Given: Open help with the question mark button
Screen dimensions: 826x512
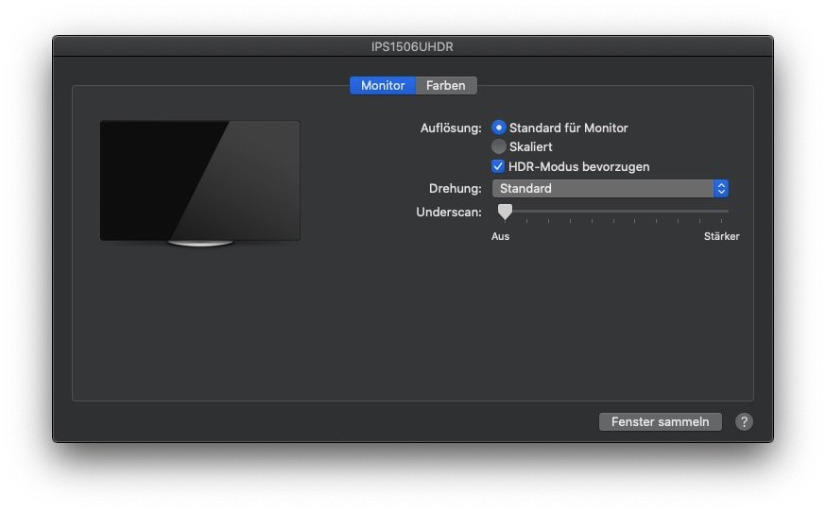Looking at the screenshot, I should 744,421.
